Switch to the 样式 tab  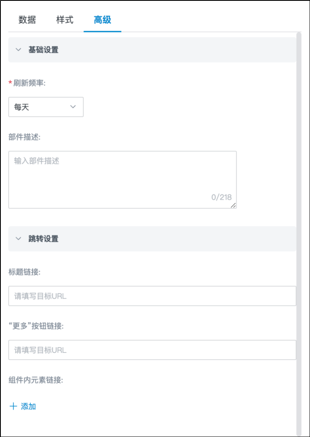click(65, 20)
